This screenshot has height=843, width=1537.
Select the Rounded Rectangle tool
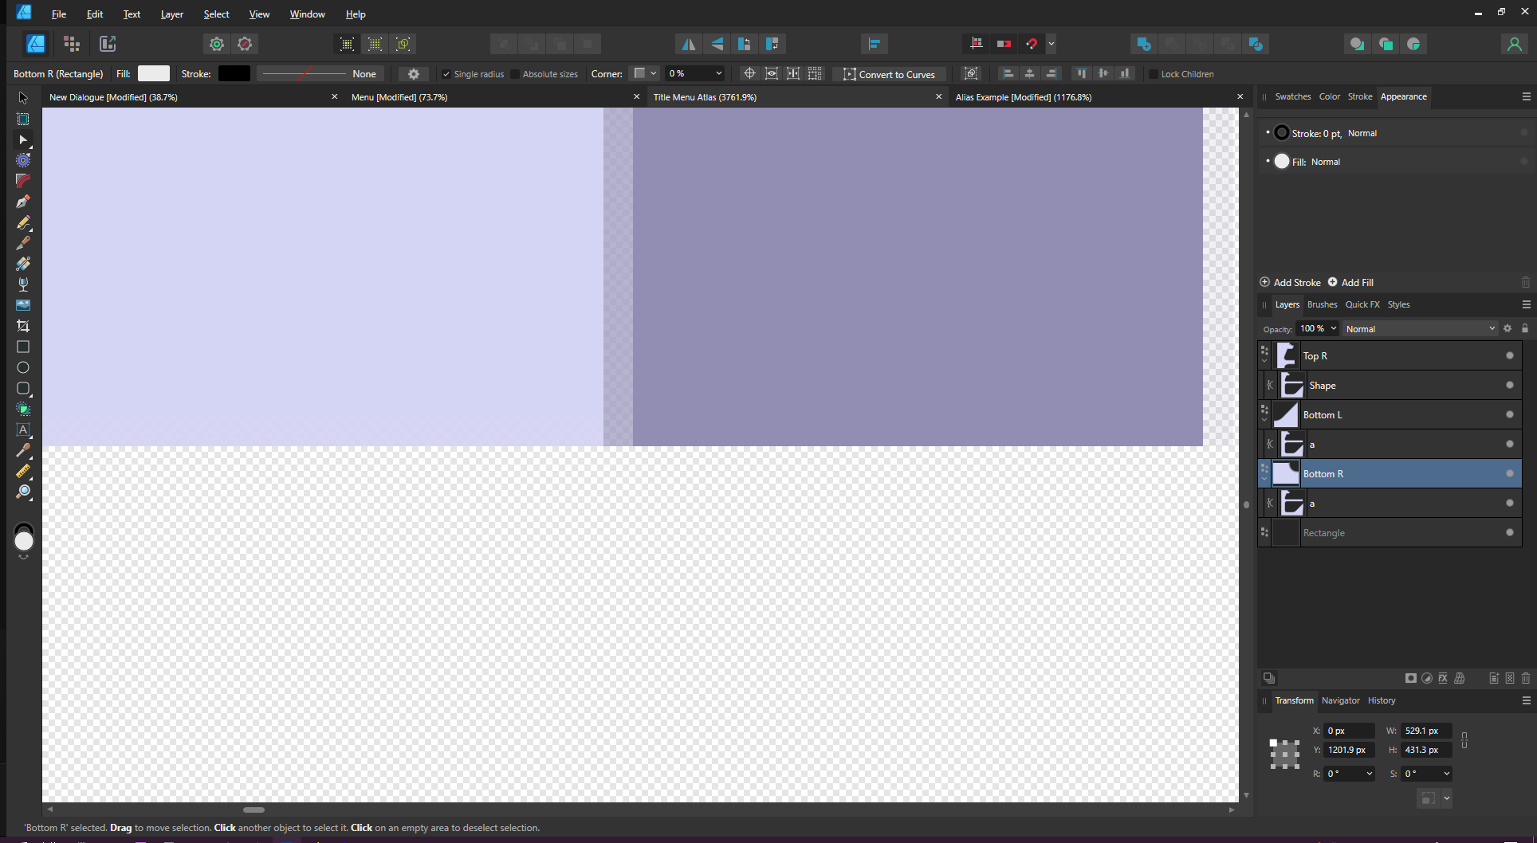coord(23,388)
